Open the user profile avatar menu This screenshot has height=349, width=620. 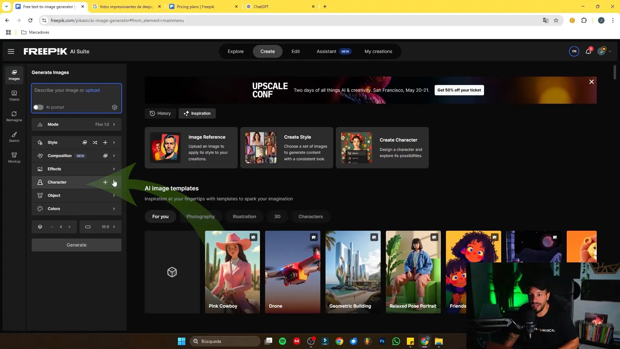(x=602, y=51)
